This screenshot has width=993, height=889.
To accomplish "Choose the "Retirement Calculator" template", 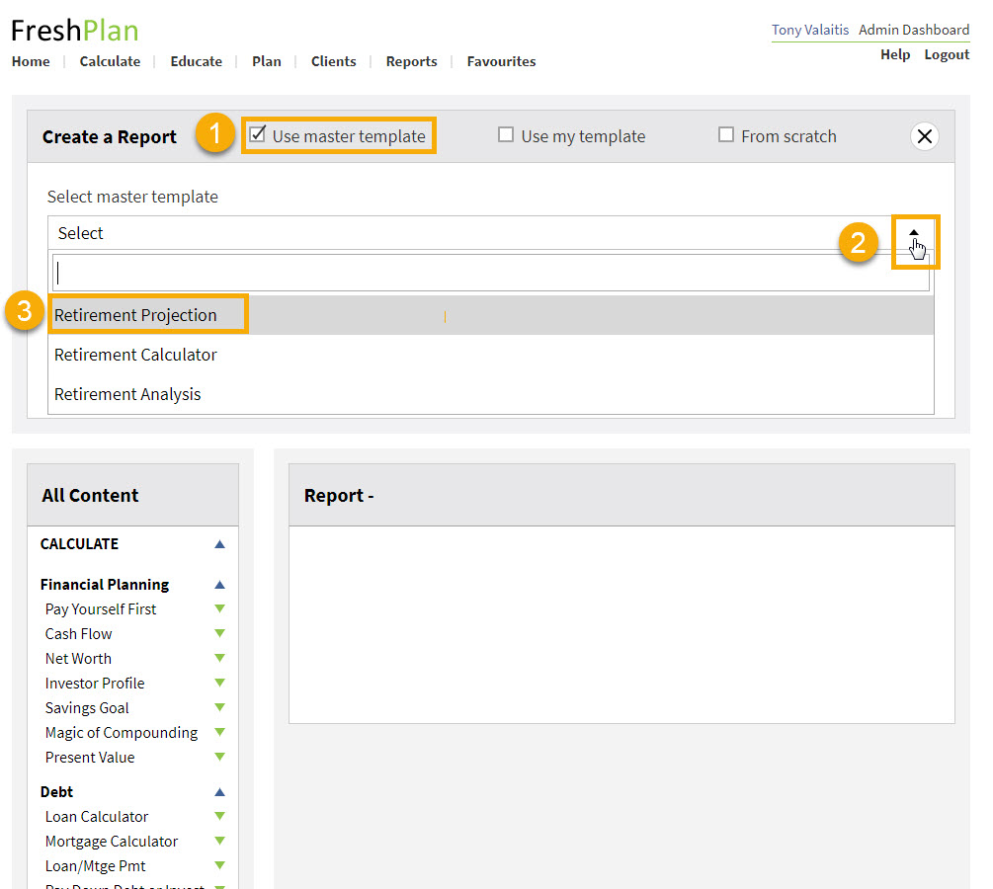I will (x=135, y=354).
